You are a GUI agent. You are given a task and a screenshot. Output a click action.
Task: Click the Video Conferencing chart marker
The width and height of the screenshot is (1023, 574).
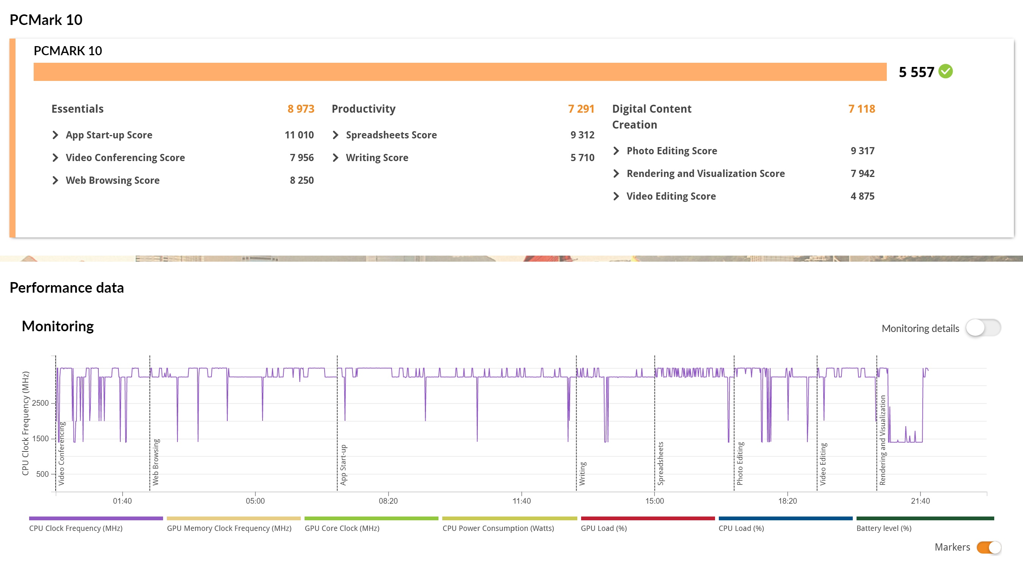click(x=62, y=454)
